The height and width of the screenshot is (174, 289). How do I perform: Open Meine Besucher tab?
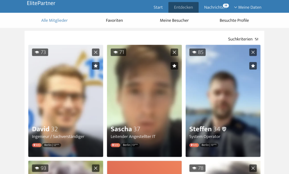174,21
